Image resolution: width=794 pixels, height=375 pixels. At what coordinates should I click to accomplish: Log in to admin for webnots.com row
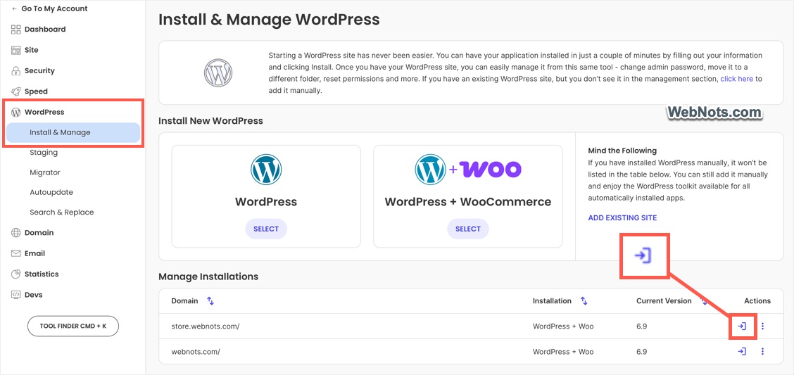[742, 351]
